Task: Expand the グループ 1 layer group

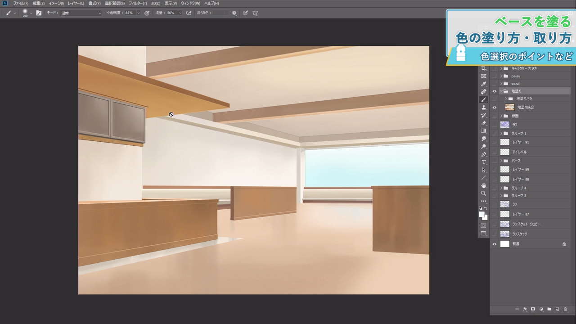Action: (x=501, y=134)
